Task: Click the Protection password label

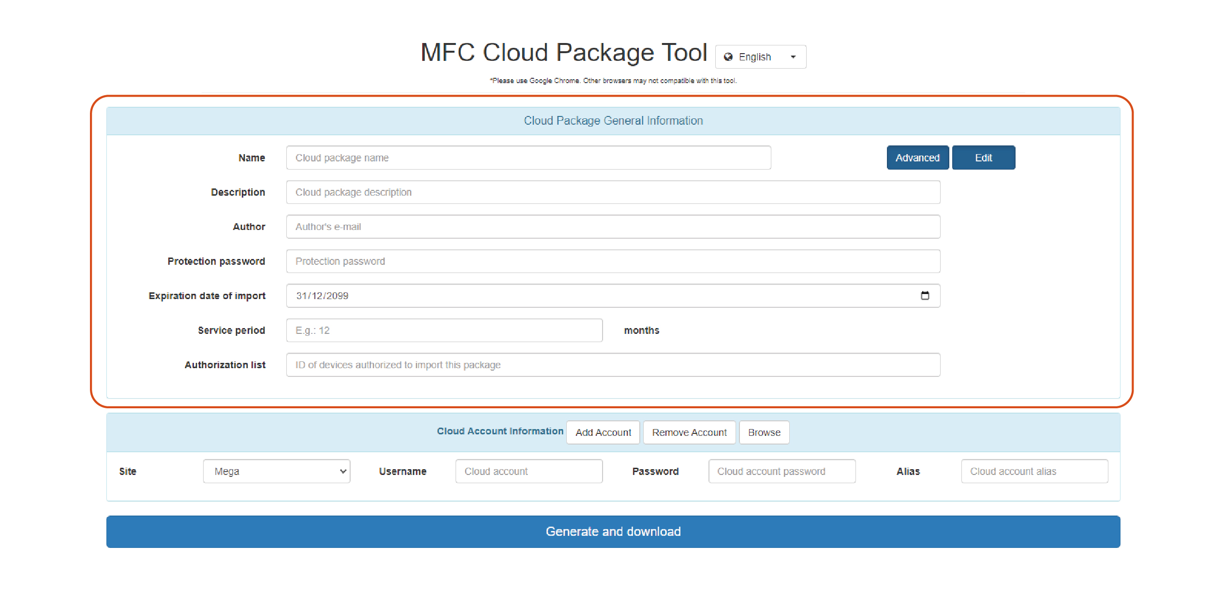Action: tap(216, 261)
